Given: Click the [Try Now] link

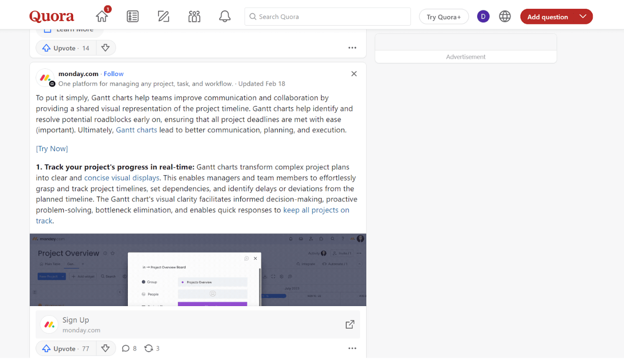Looking at the screenshot, I should point(52,149).
